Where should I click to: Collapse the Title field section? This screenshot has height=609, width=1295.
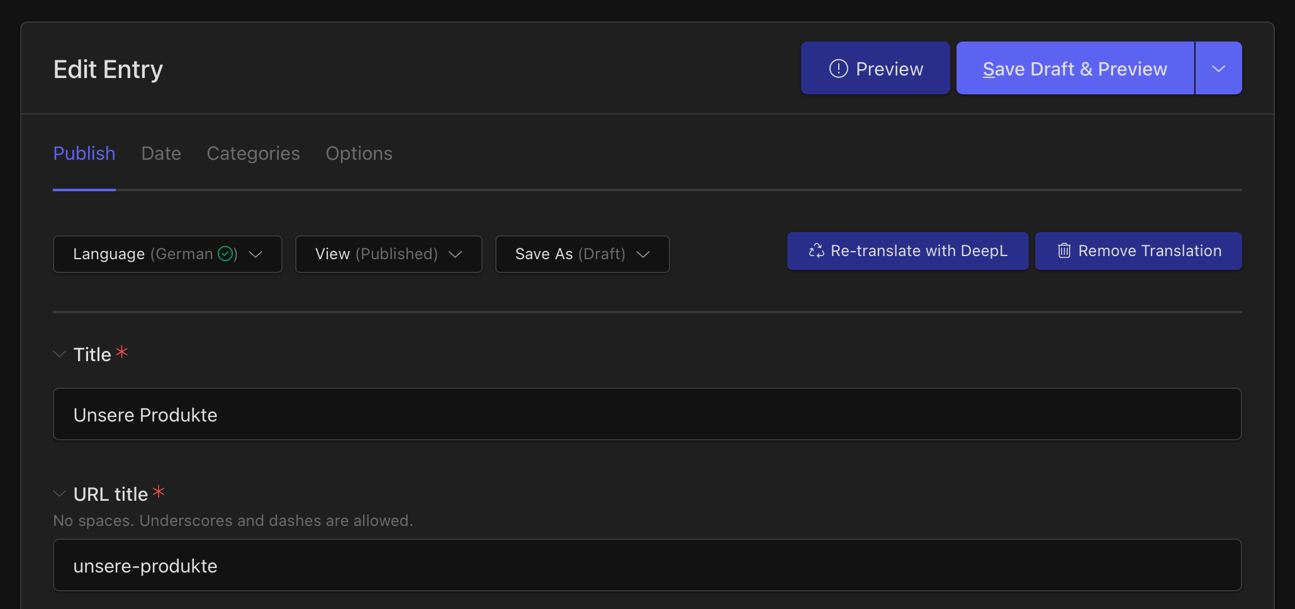(60, 354)
